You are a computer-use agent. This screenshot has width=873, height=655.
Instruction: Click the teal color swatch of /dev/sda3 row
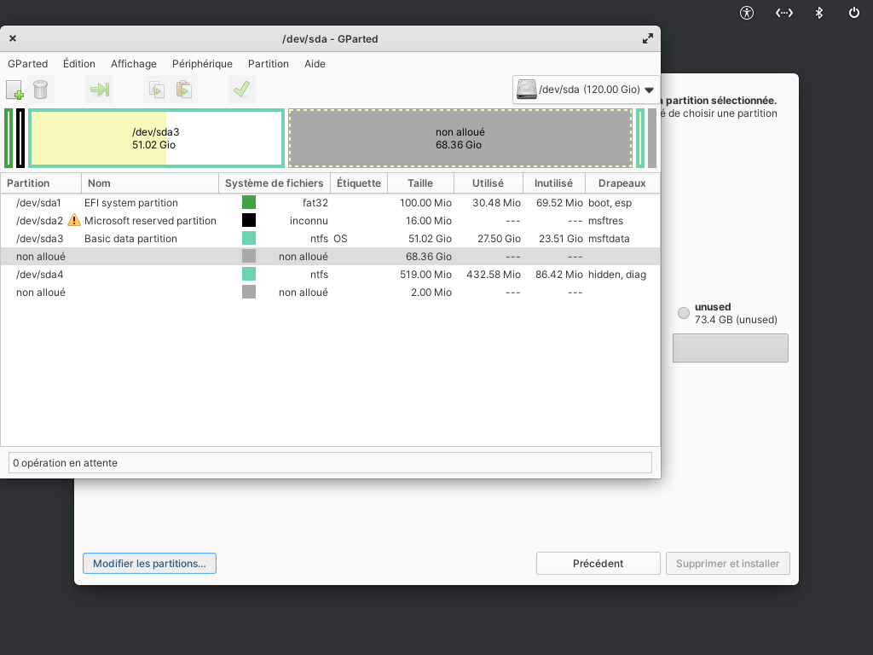[x=249, y=239]
